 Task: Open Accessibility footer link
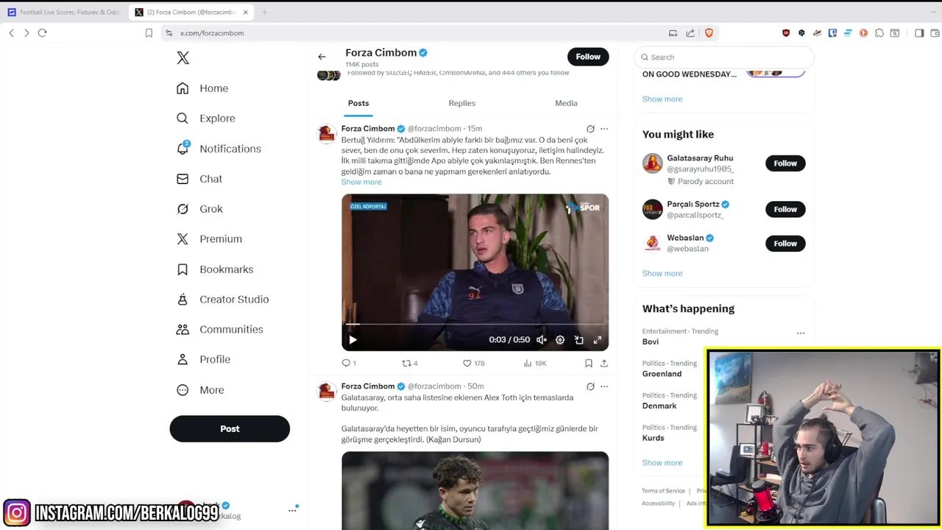pyautogui.click(x=658, y=504)
